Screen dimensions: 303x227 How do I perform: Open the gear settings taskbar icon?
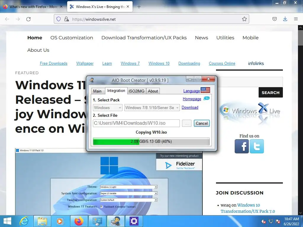[134, 221]
